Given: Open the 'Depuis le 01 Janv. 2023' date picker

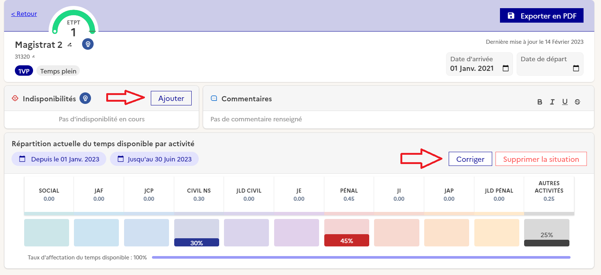Looking at the screenshot, I should (59, 159).
